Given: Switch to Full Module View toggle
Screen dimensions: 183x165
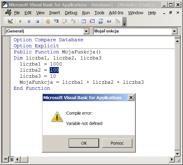Looking at the screenshot, I should point(12,159).
